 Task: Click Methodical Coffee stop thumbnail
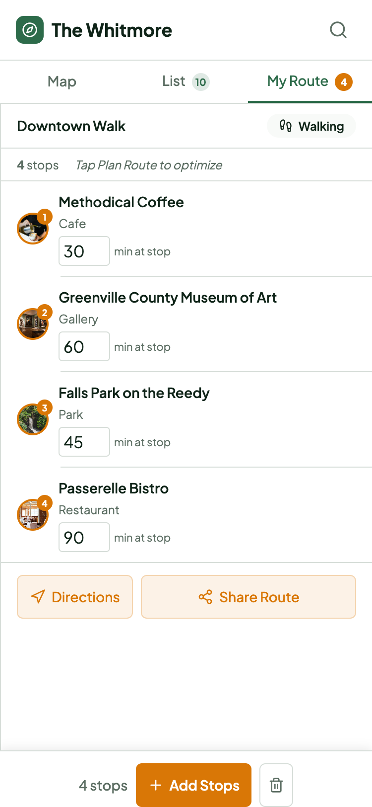click(33, 229)
